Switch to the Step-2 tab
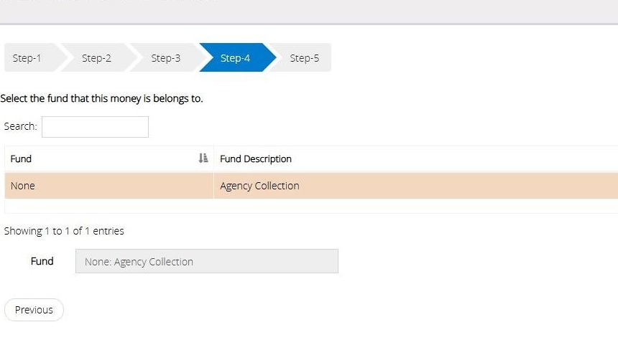 (x=96, y=58)
